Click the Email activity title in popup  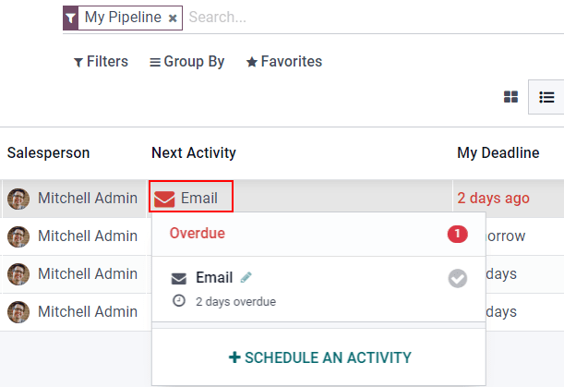pos(214,278)
